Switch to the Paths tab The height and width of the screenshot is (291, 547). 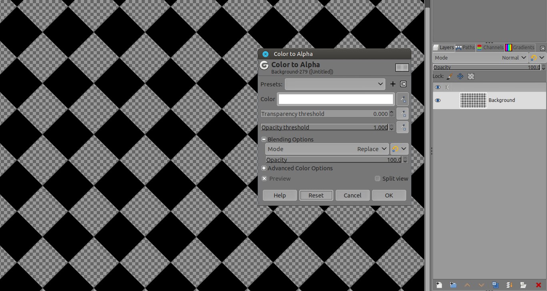point(465,47)
